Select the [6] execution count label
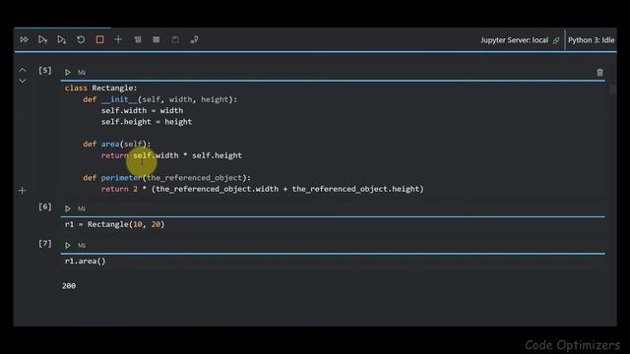The height and width of the screenshot is (354, 630). coord(45,207)
